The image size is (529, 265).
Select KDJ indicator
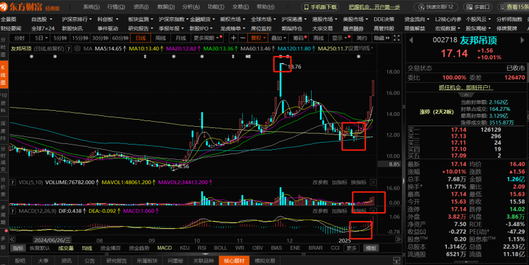pos(185,248)
